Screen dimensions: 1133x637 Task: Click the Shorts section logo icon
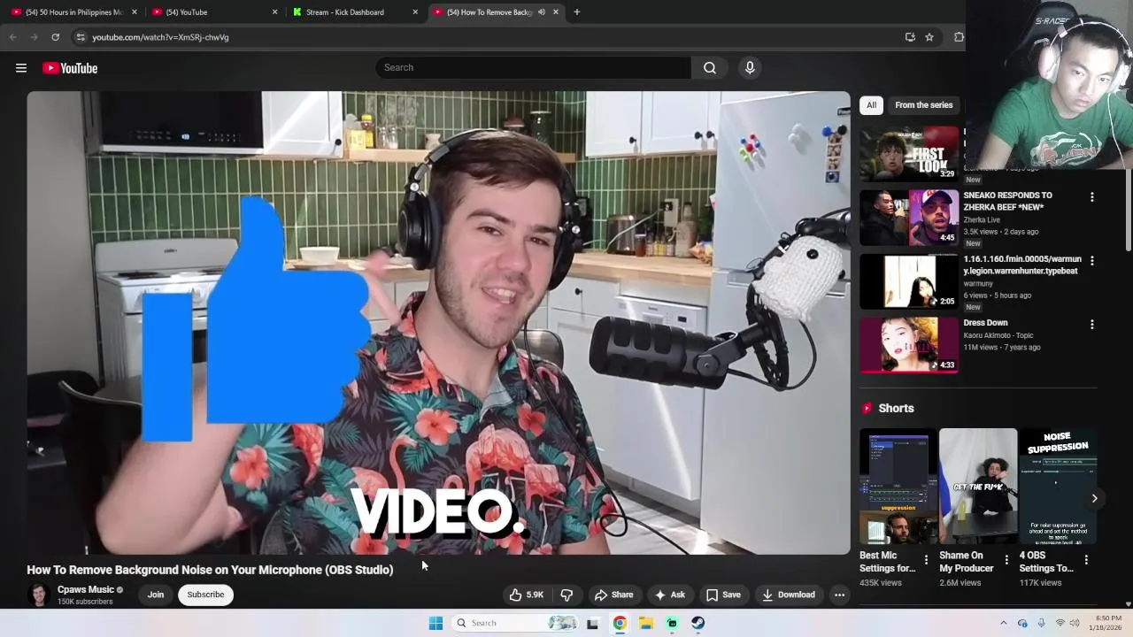[867, 408]
